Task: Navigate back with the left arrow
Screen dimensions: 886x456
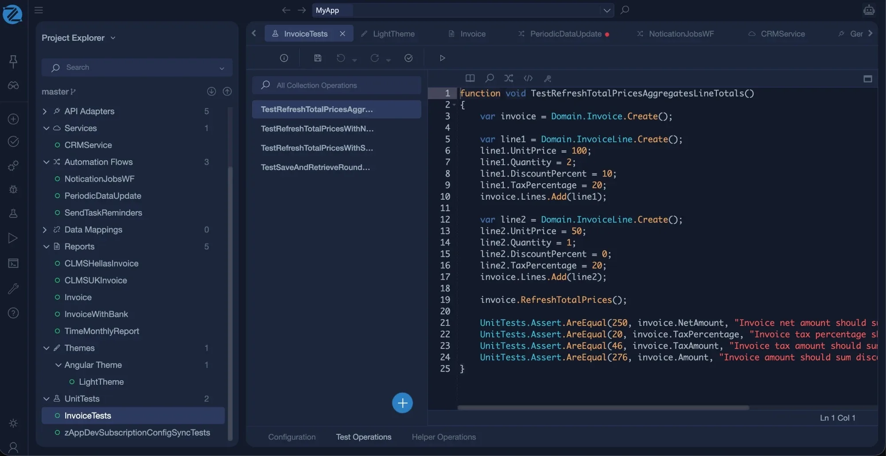Action: coord(286,10)
